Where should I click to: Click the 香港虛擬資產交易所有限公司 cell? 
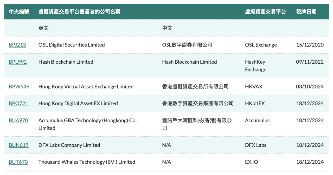click(195, 86)
